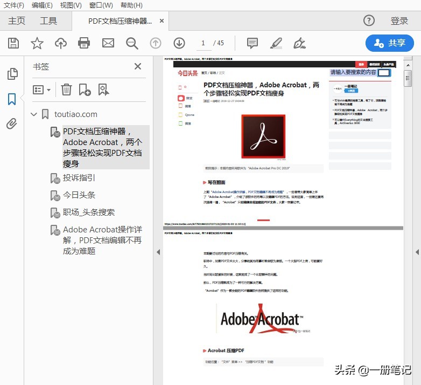This screenshot has width=421, height=385.
Task: Open the 投诉指引 bookmark
Action: [x=79, y=178]
